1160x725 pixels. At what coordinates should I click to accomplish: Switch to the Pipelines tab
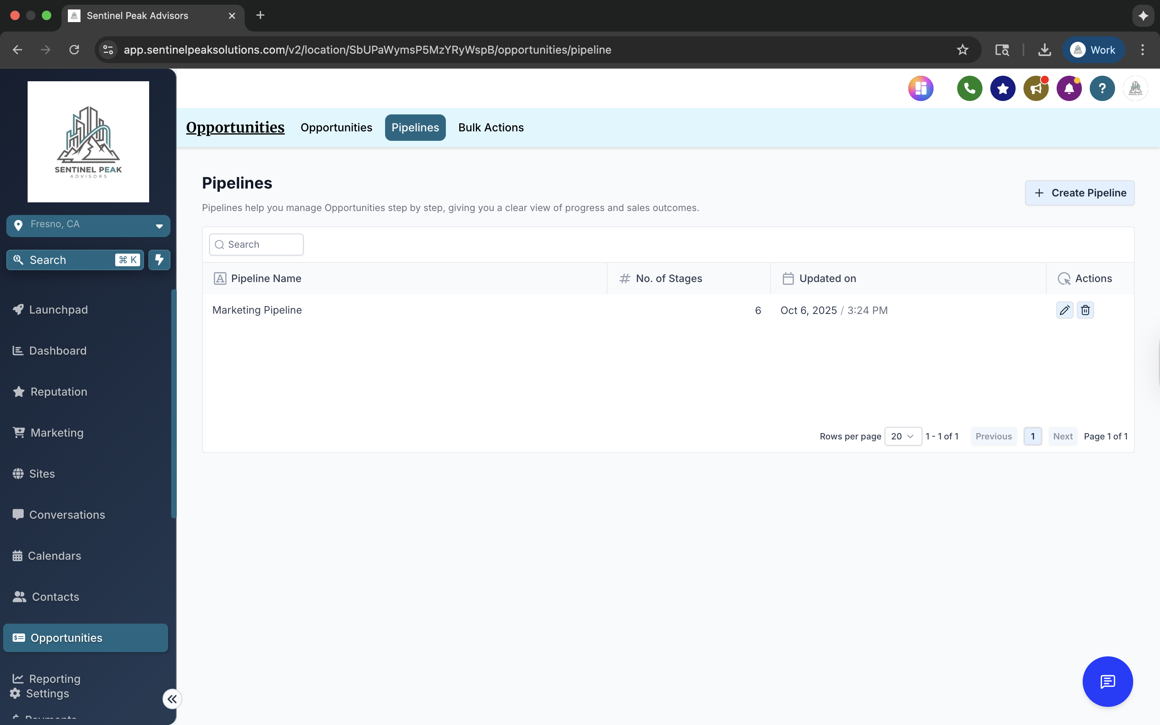pyautogui.click(x=415, y=127)
